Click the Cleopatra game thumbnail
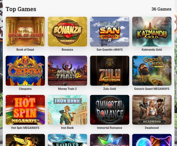Image resolution: width=177 pixels, height=146 pixels. coord(25,71)
